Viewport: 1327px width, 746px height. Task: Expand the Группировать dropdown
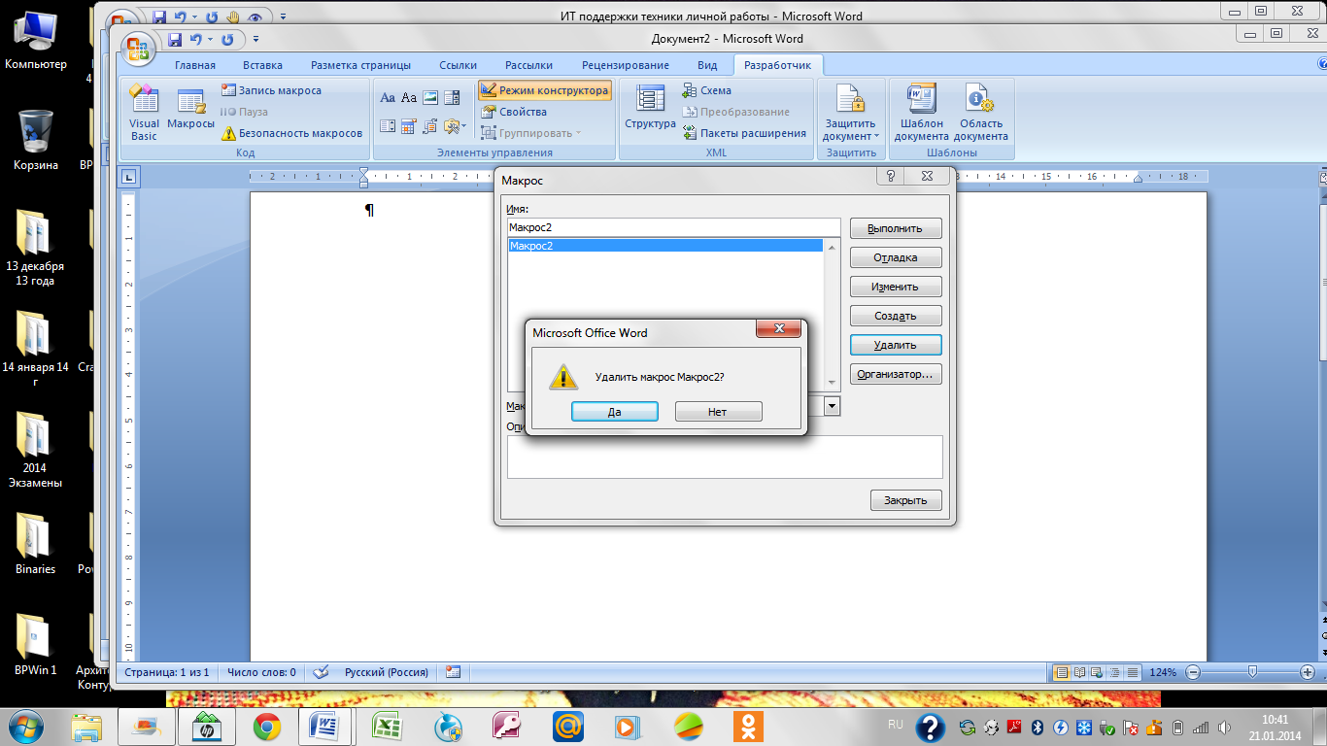pyautogui.click(x=578, y=133)
